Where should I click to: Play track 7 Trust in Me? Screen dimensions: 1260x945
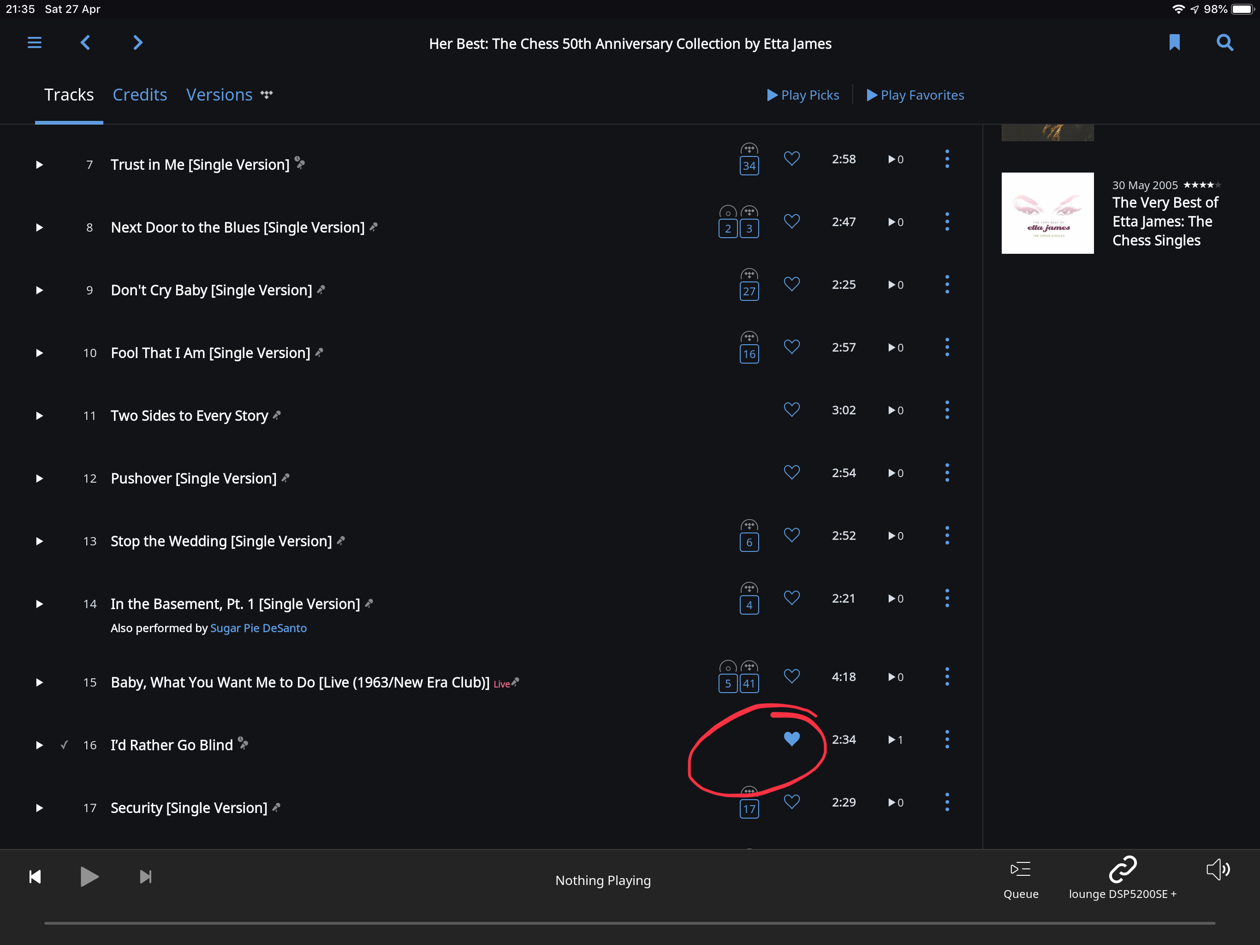coord(39,165)
